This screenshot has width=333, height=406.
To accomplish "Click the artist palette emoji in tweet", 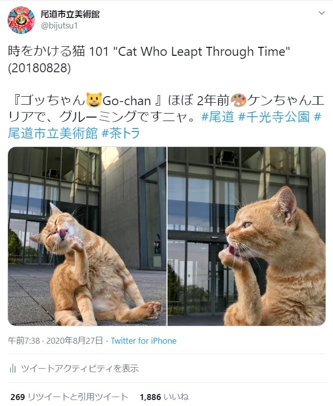I will [238, 100].
